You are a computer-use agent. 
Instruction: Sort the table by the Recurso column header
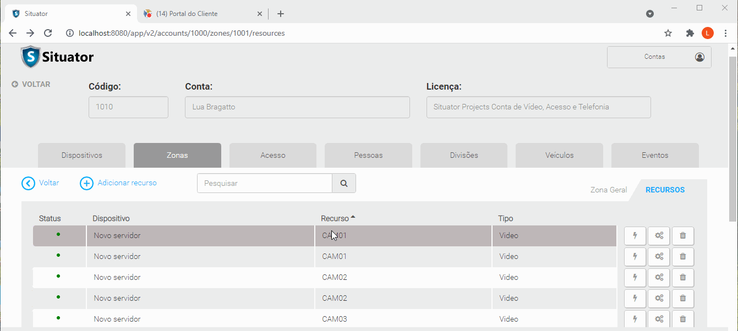point(335,219)
